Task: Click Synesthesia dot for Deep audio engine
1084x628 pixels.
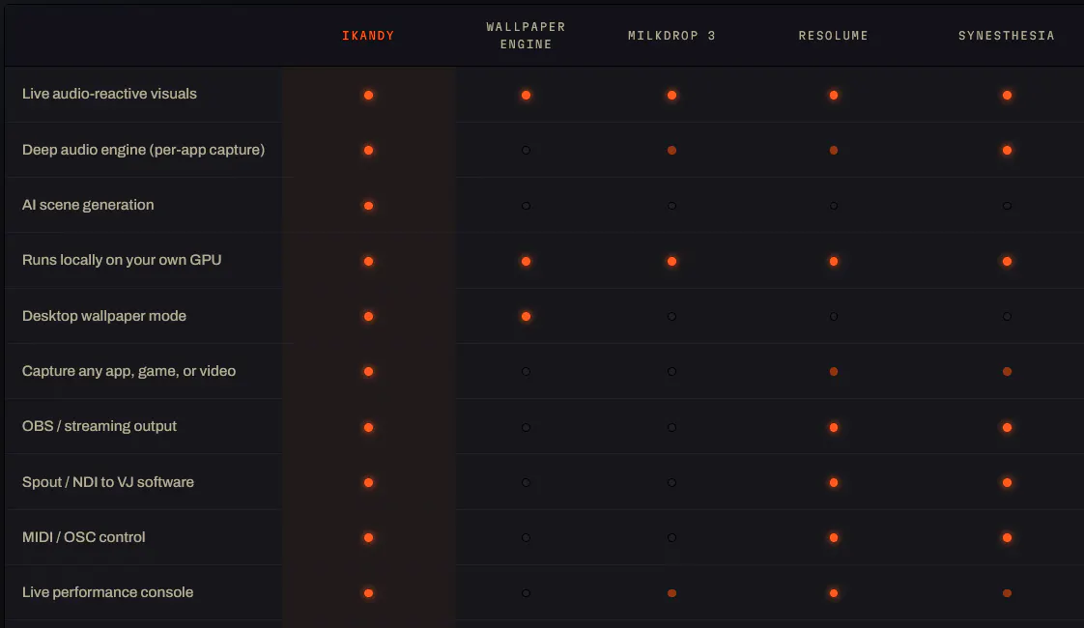Action: tap(1008, 150)
